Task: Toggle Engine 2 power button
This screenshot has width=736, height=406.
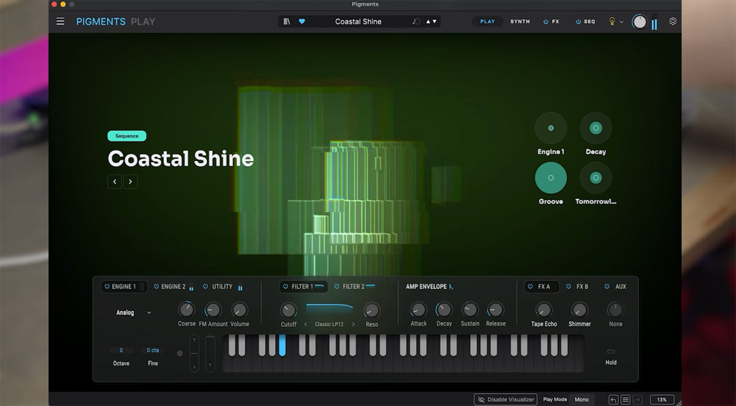Action: (x=156, y=286)
